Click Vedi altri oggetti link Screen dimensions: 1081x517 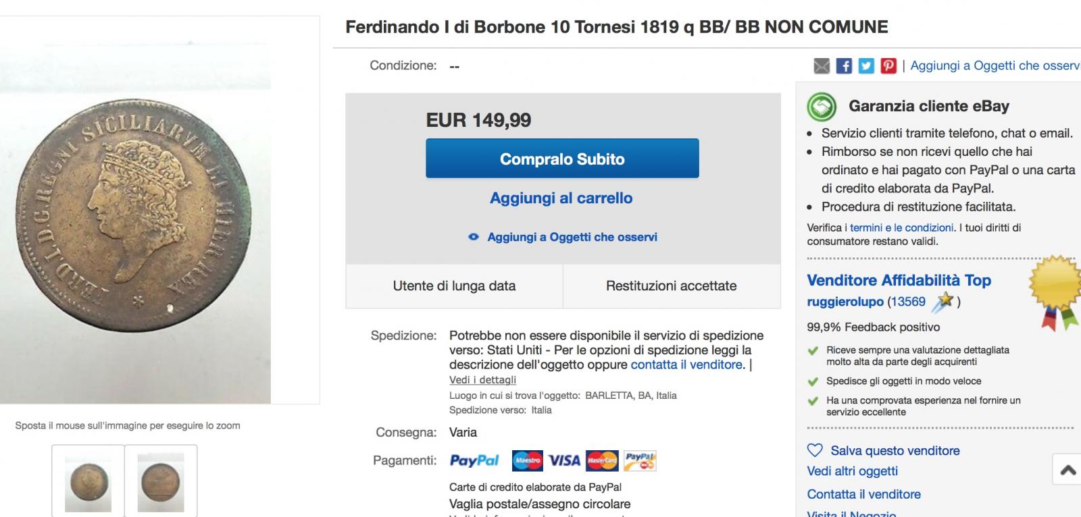click(852, 471)
